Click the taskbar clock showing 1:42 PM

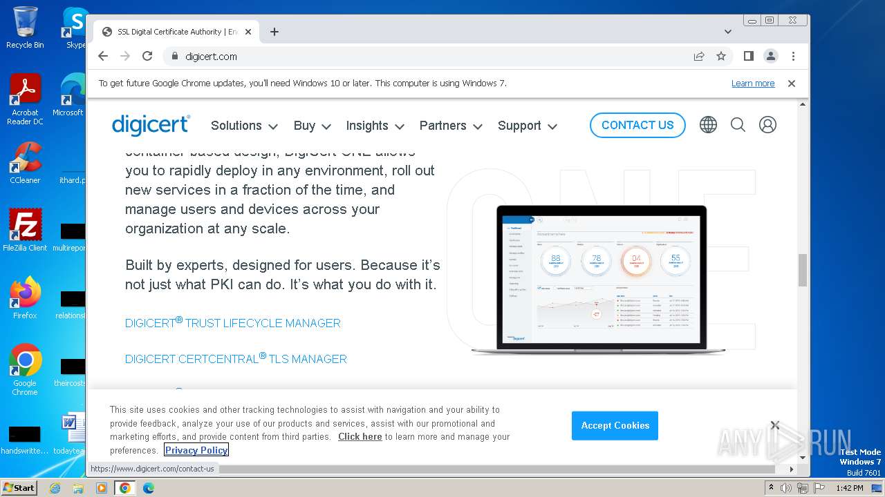tap(849, 488)
